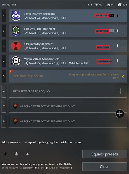Click the down arrow icon
The image size is (129, 174).
click(x=16, y=154)
